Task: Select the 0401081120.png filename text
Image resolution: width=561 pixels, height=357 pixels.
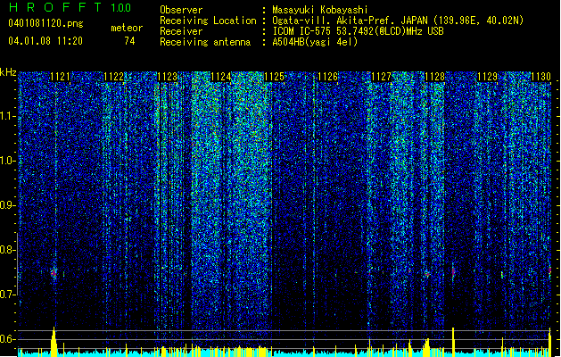Action: click(45, 23)
